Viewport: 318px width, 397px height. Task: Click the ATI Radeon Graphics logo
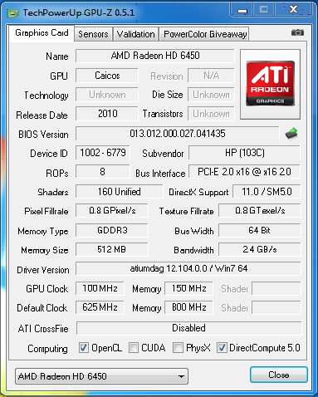pyautogui.click(x=270, y=84)
